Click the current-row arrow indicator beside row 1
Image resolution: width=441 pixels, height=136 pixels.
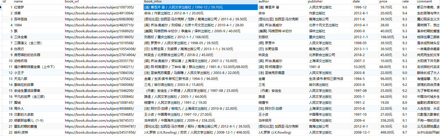(x=1, y=7)
